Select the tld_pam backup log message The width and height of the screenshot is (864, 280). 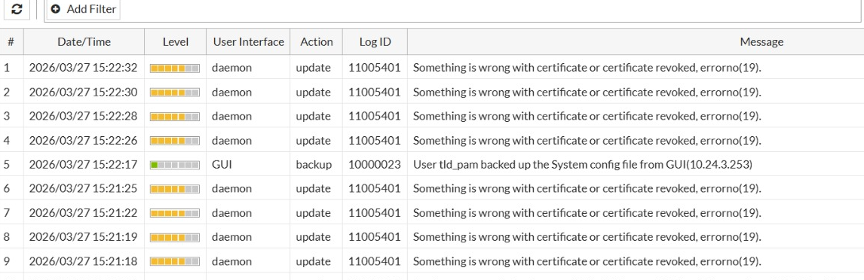coord(583,165)
